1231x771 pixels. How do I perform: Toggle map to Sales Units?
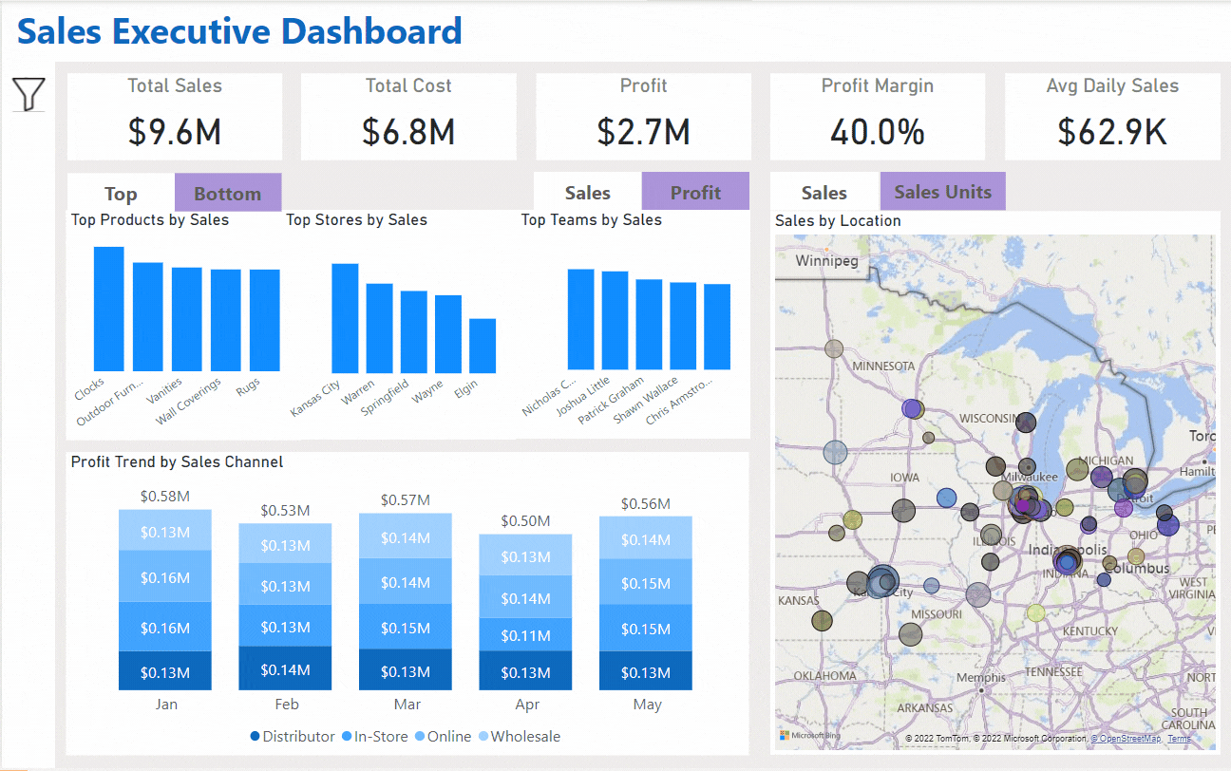[x=942, y=192]
